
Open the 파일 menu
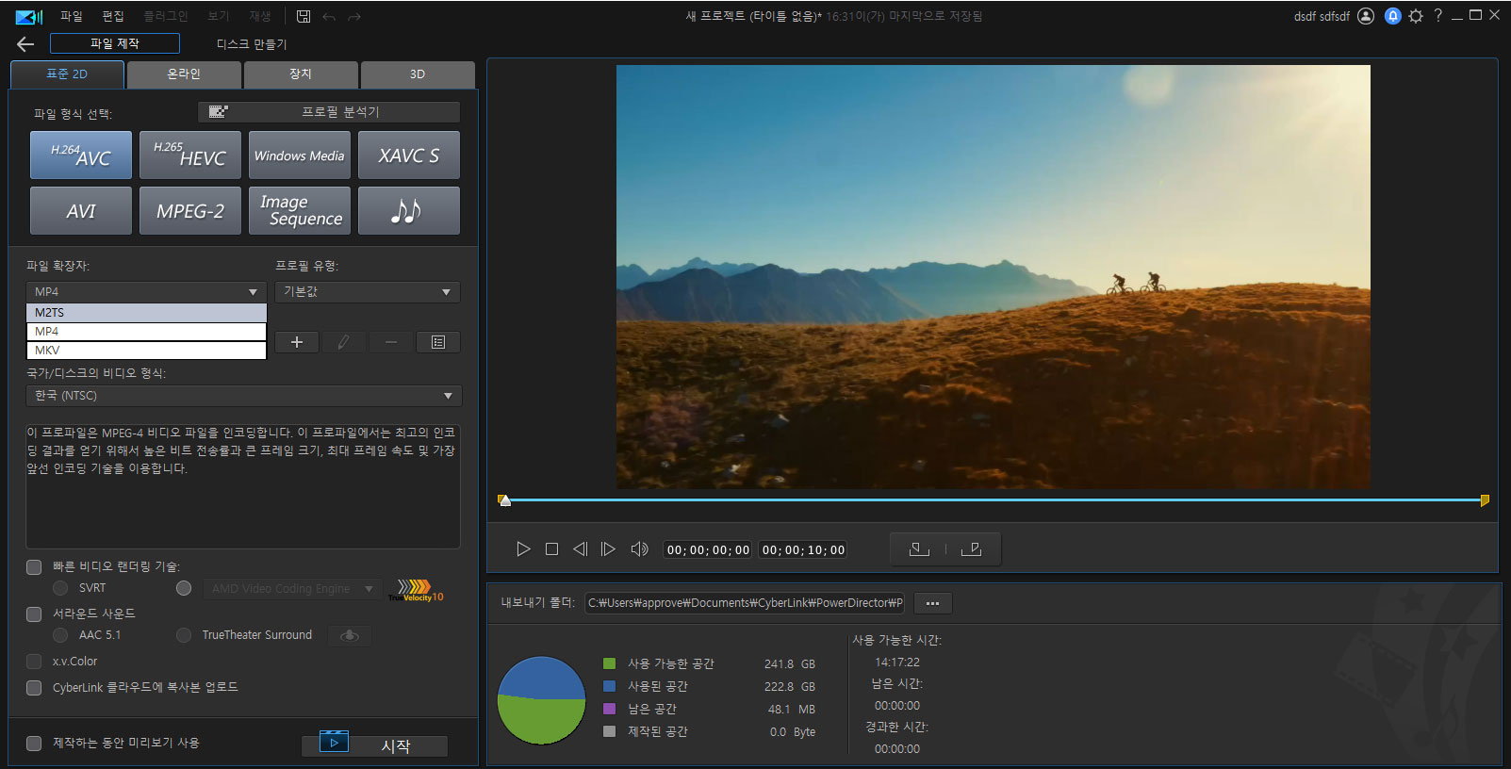(x=71, y=16)
